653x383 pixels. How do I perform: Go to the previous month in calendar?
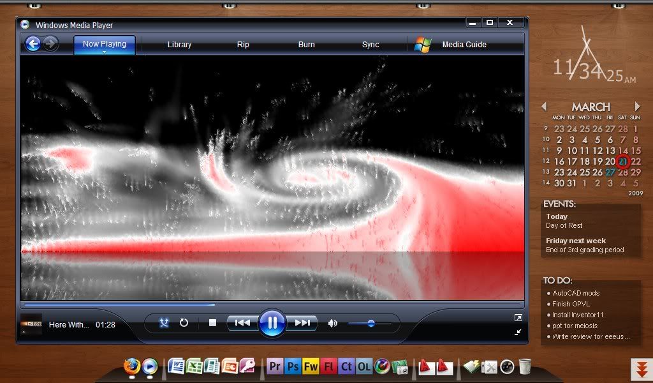544,107
